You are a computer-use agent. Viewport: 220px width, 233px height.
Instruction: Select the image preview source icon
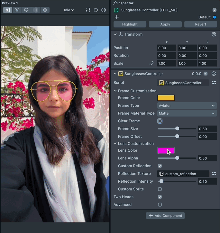(8, 10)
